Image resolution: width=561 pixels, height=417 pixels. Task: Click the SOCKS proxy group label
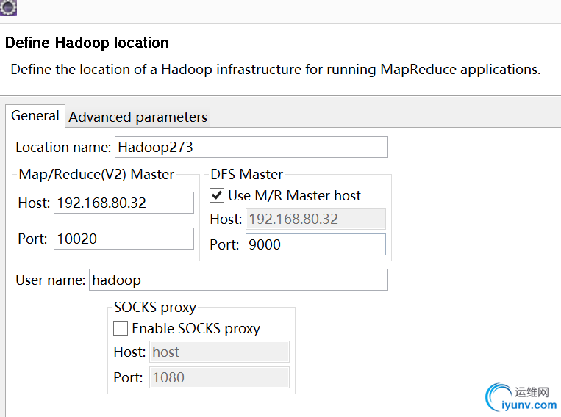(x=155, y=308)
